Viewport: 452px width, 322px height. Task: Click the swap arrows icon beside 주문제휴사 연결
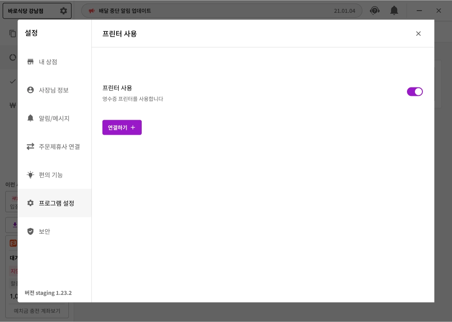[x=30, y=147]
